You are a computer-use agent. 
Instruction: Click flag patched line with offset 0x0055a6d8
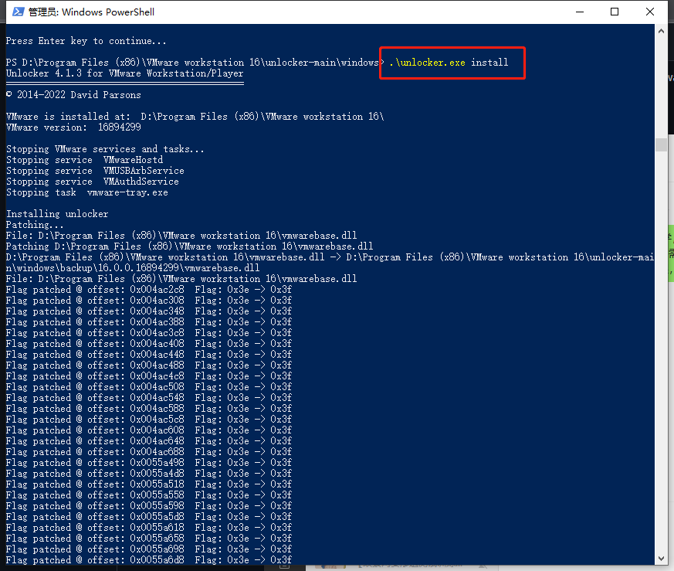click(149, 560)
